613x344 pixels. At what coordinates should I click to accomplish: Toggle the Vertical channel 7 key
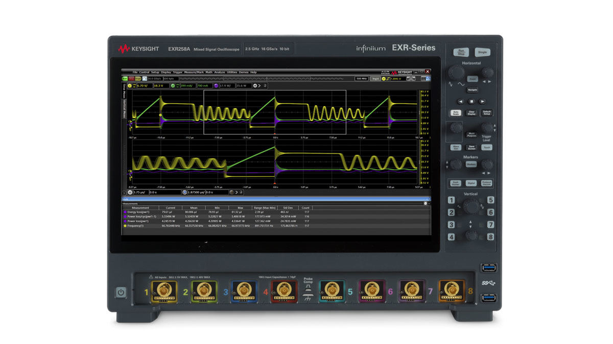coord(490,225)
